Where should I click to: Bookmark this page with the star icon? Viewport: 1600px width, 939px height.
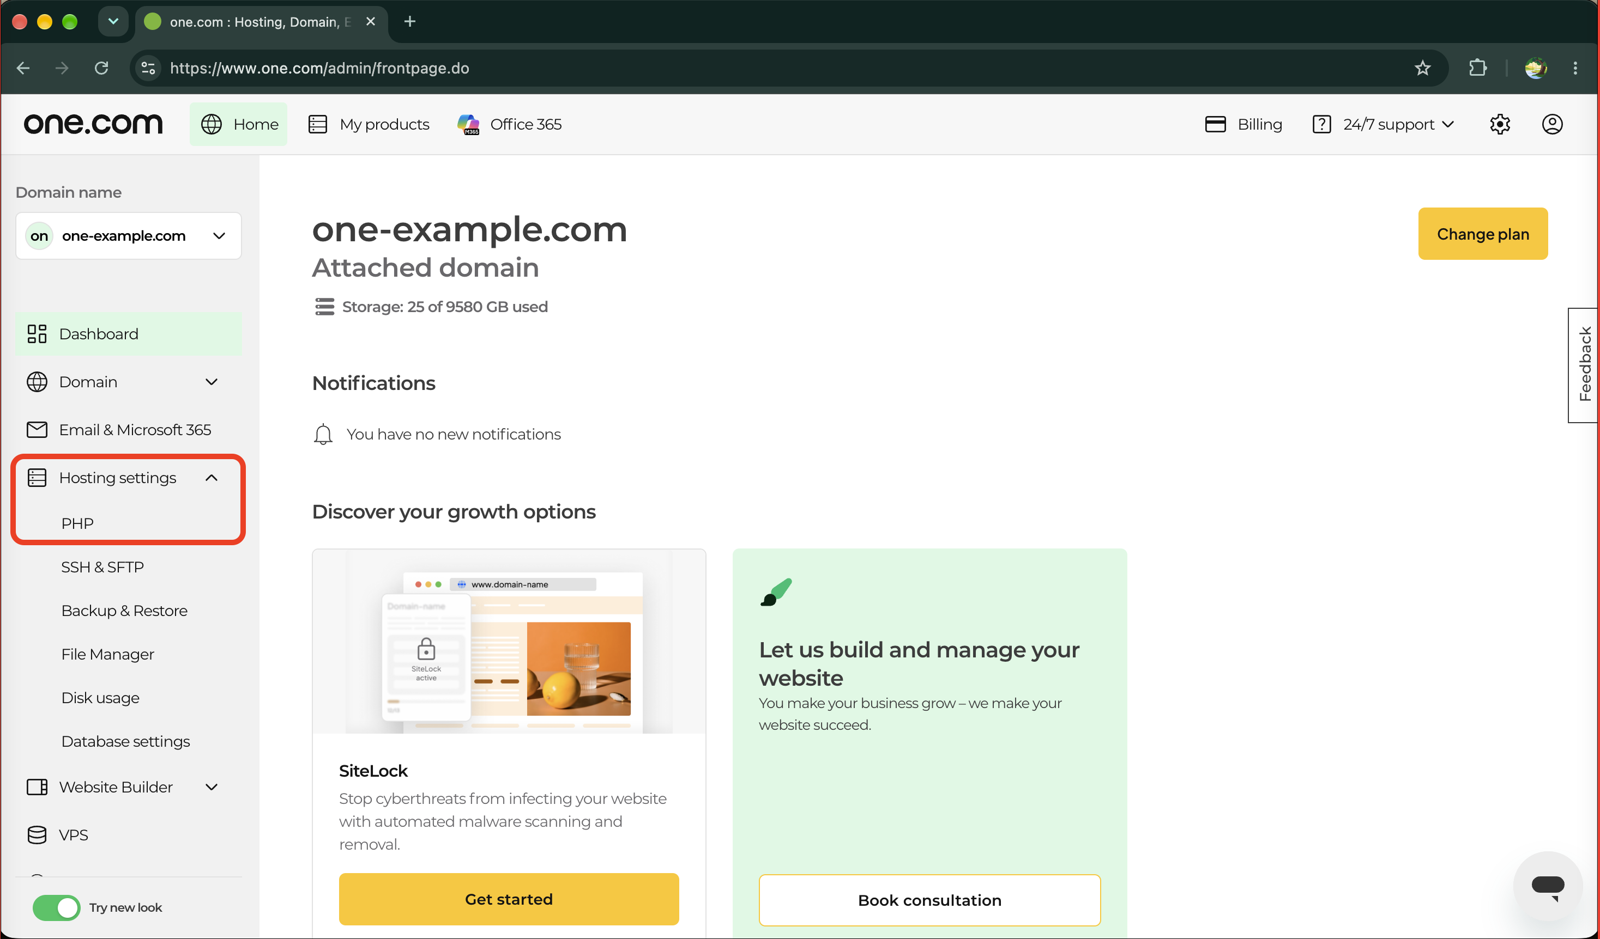click(x=1422, y=68)
